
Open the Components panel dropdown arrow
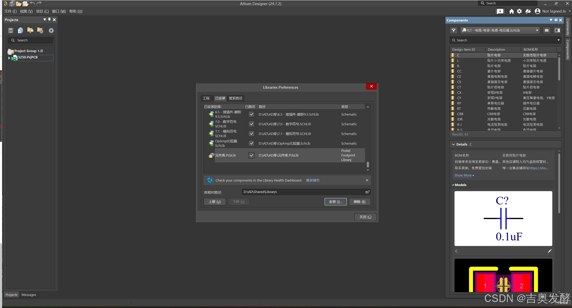click(551, 20)
